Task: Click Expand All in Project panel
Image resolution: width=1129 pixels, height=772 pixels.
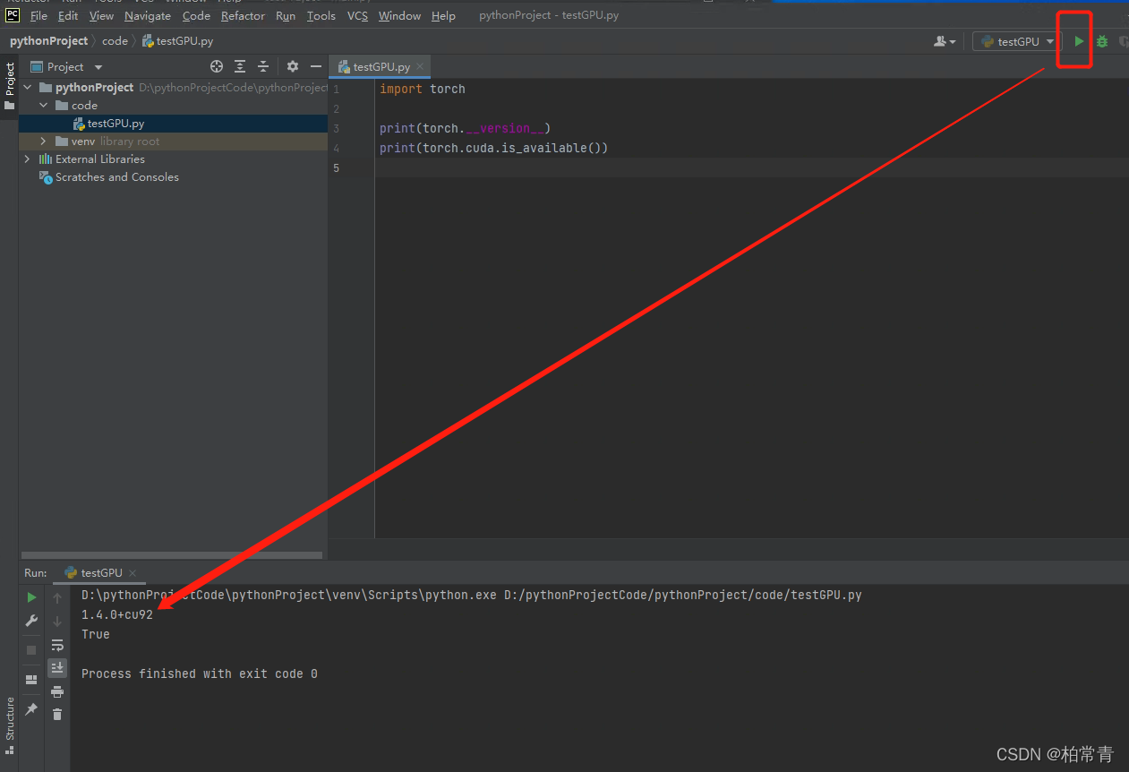Action: click(x=240, y=66)
